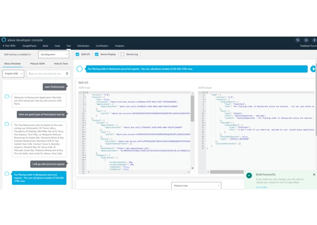317x225 pixels.
Task: Click the 'open findmymeals' user message
Action: coord(55,87)
